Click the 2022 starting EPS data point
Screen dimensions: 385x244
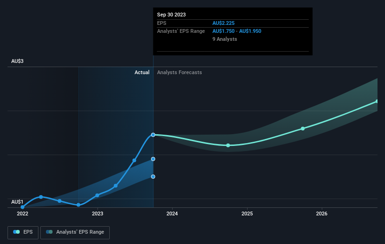[x=23, y=207]
